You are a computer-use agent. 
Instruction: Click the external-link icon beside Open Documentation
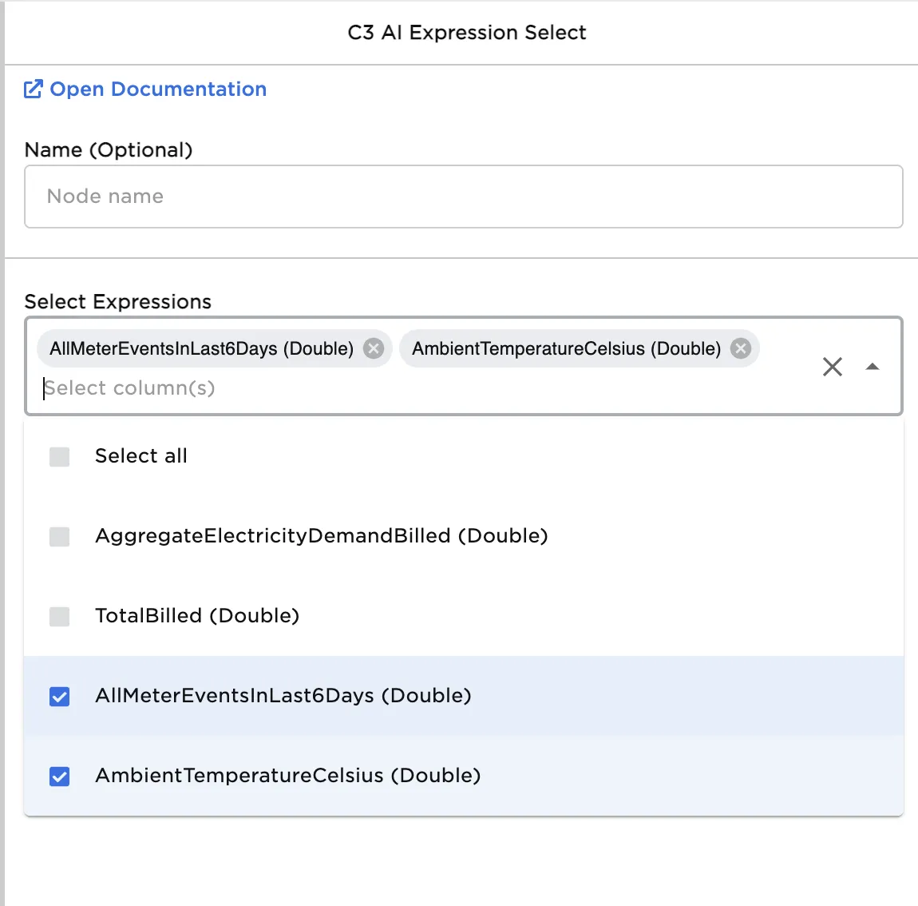[33, 89]
